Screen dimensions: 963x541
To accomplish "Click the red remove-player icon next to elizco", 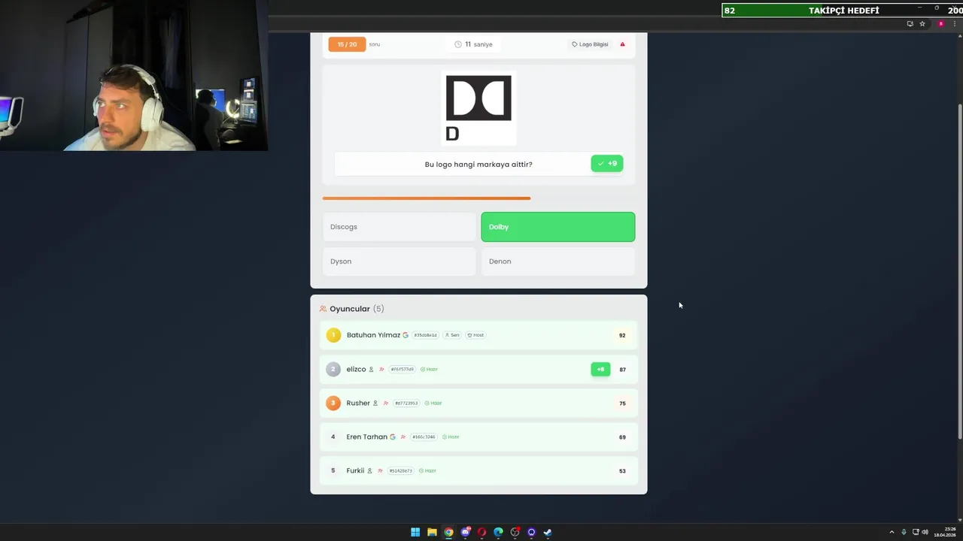I will point(381,369).
